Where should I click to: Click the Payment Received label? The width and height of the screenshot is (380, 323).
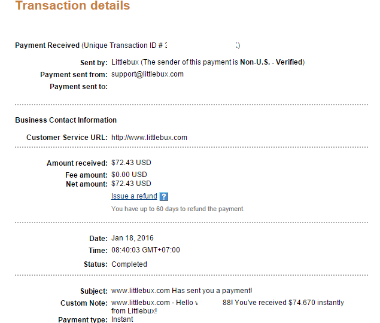47,45
